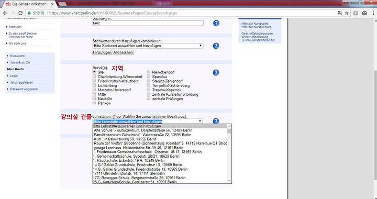Click the browser address bar URL

pyautogui.click(x=113, y=13)
